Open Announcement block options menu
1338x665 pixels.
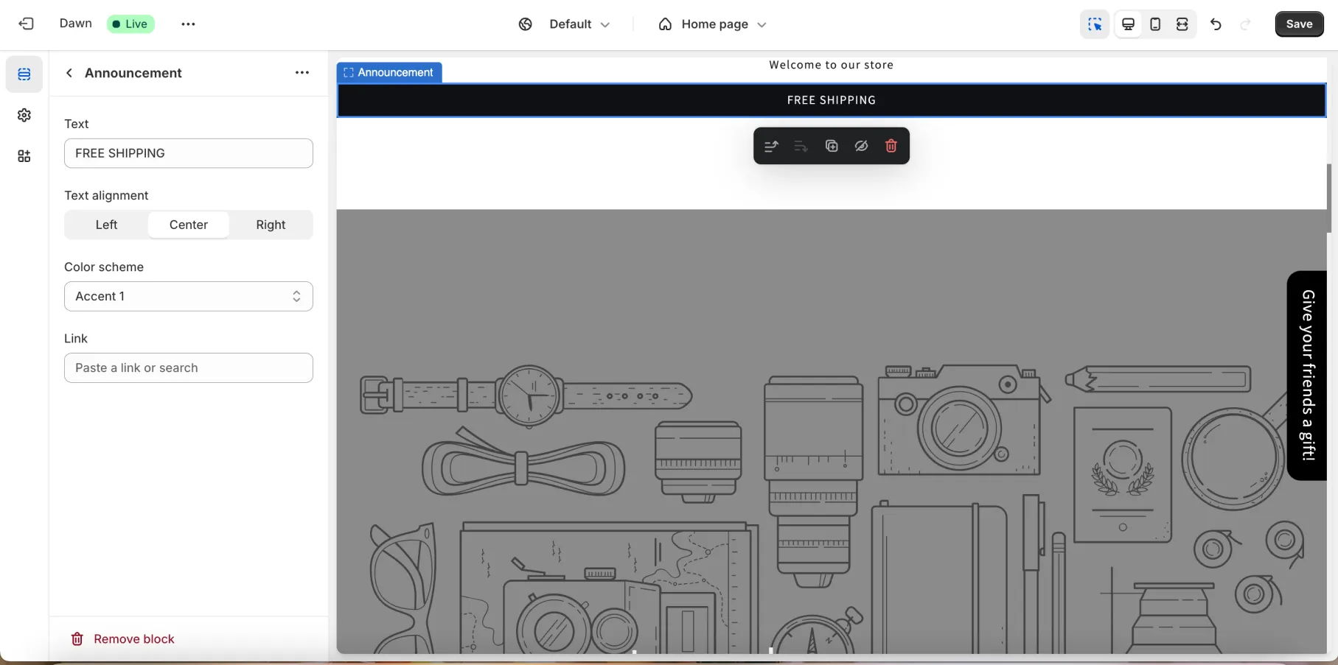302,72
